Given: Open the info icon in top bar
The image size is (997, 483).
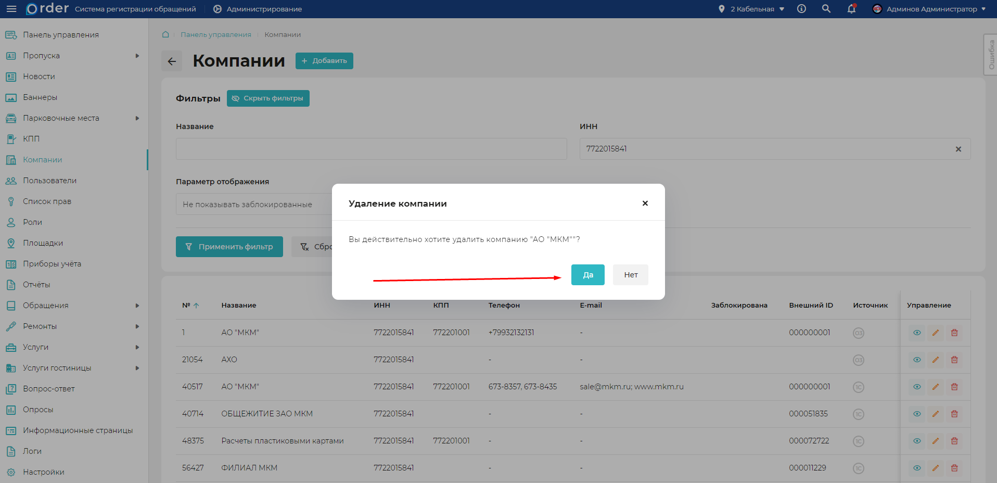Looking at the screenshot, I should [801, 9].
